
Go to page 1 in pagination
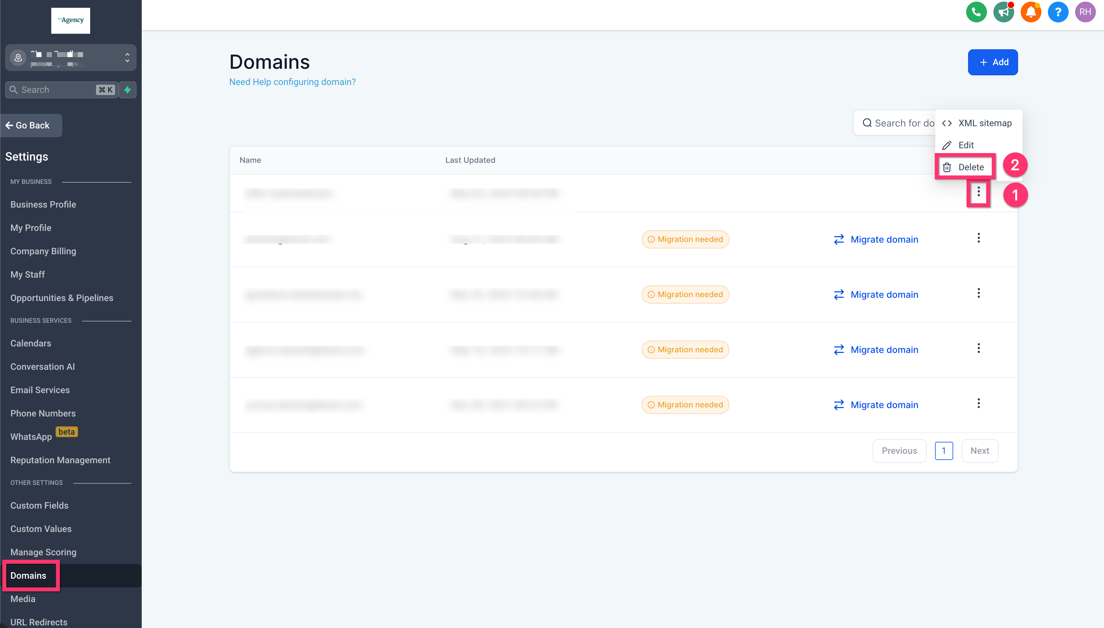943,451
